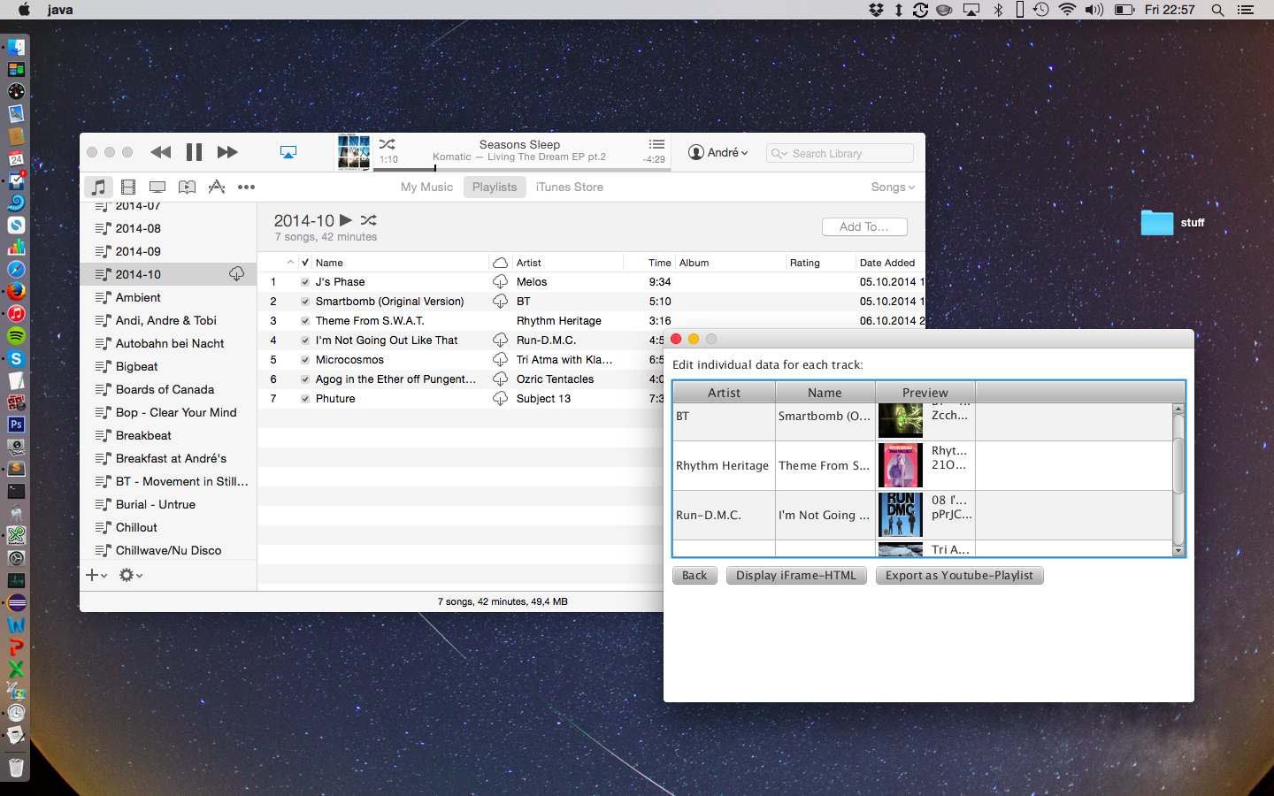The height and width of the screenshot is (796, 1274).
Task: Select the Apps library icon
Action: [217, 187]
